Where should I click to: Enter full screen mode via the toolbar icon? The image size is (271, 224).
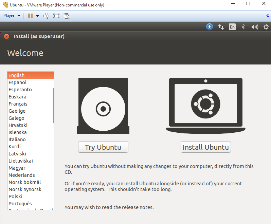click(56, 16)
